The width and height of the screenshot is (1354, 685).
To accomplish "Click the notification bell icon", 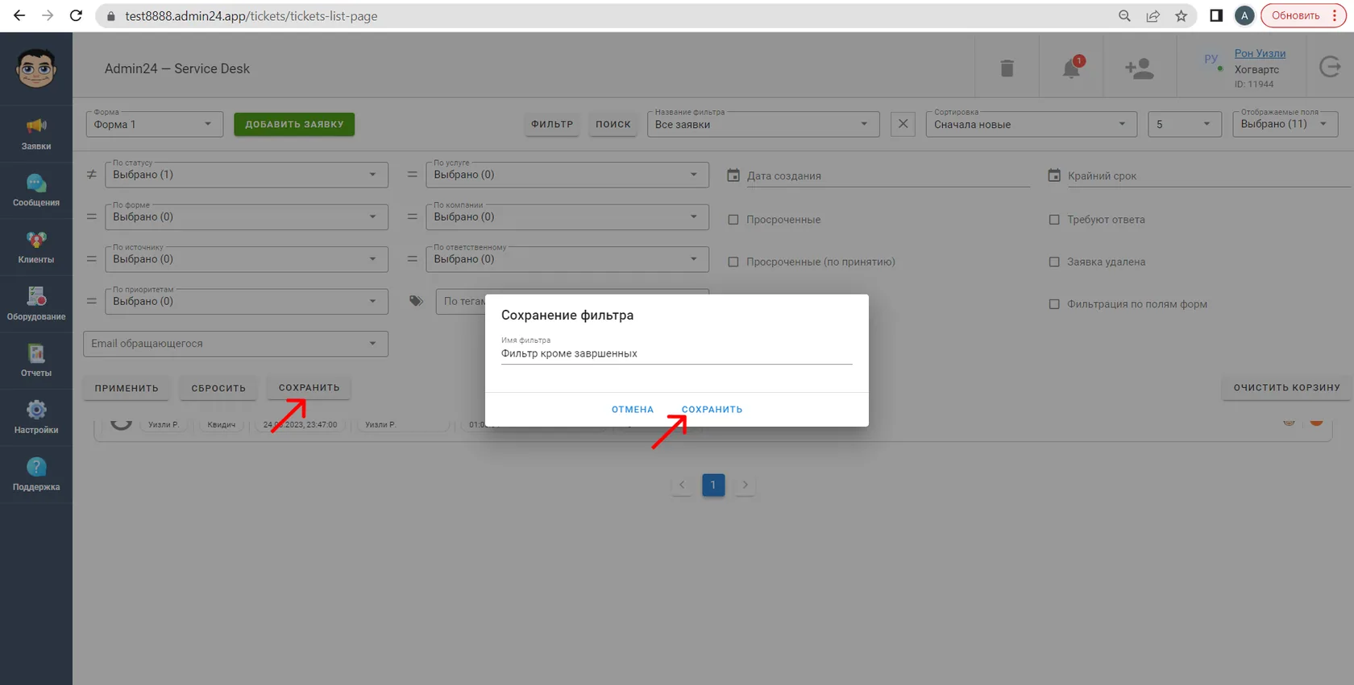I will click(x=1071, y=68).
